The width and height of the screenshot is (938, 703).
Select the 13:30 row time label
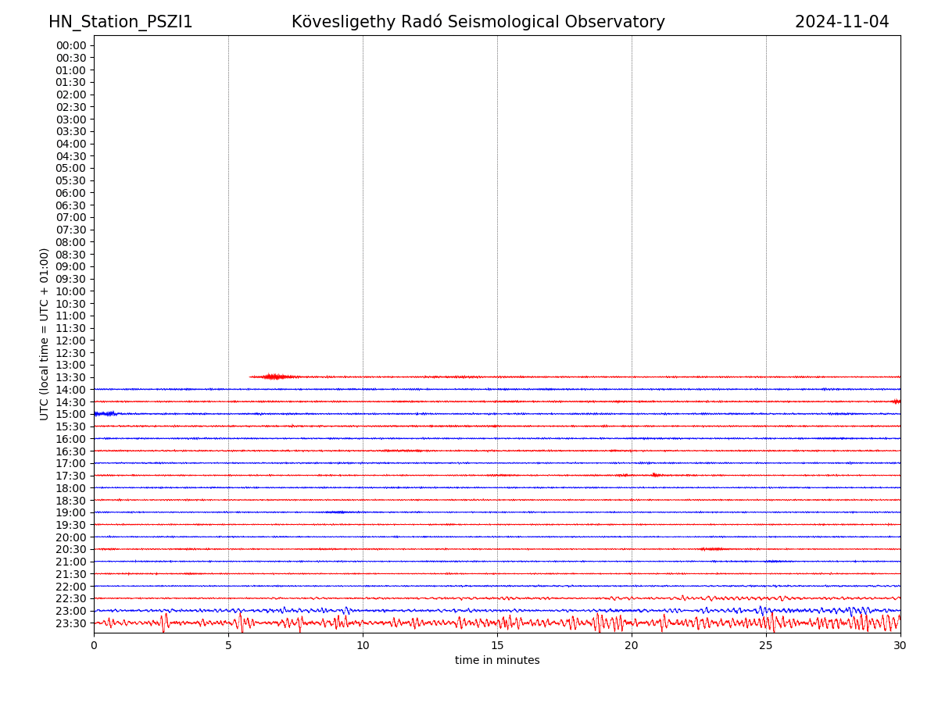70,377
